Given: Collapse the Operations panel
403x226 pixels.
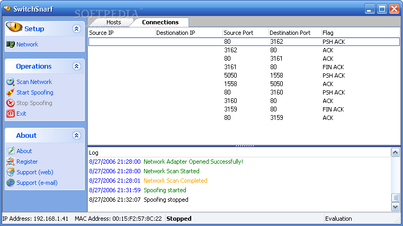Looking at the screenshot, I should tap(76, 67).
